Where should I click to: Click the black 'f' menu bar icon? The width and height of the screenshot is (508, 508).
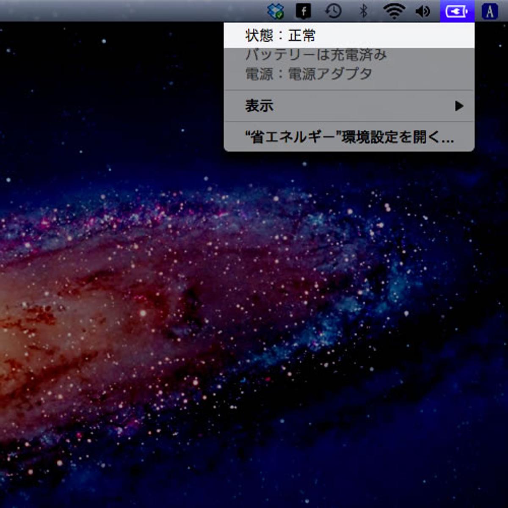click(303, 11)
